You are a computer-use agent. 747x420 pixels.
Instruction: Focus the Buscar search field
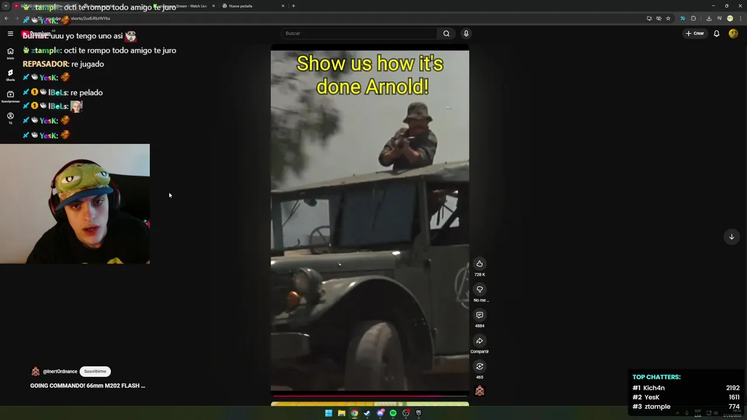click(x=359, y=33)
